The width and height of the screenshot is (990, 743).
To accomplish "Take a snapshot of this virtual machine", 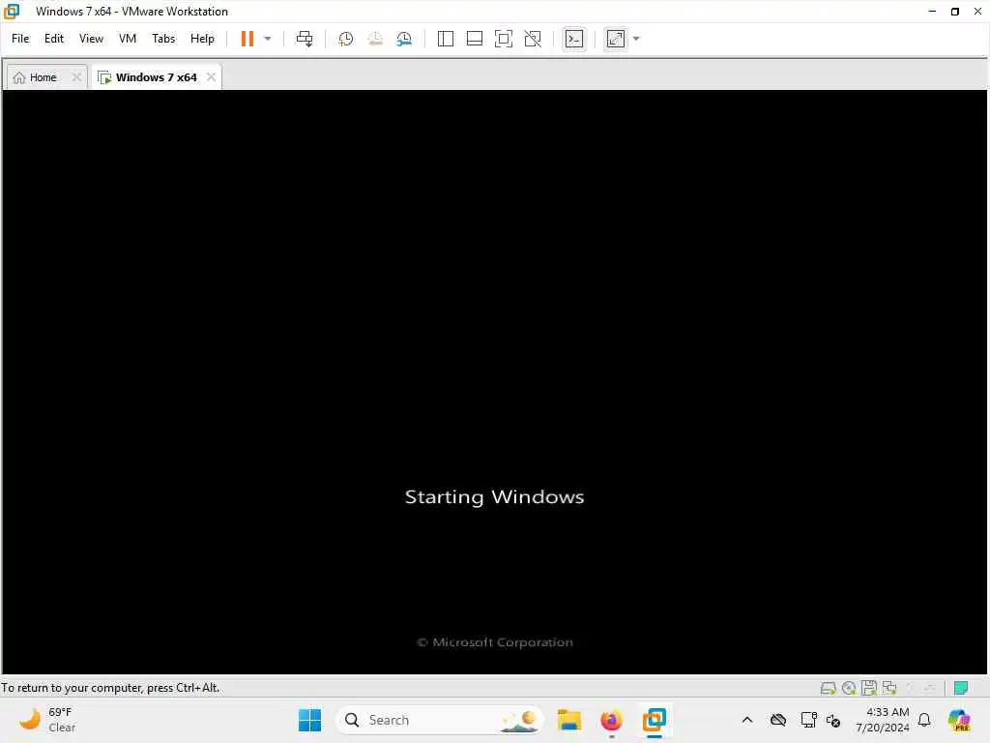I will pos(345,39).
